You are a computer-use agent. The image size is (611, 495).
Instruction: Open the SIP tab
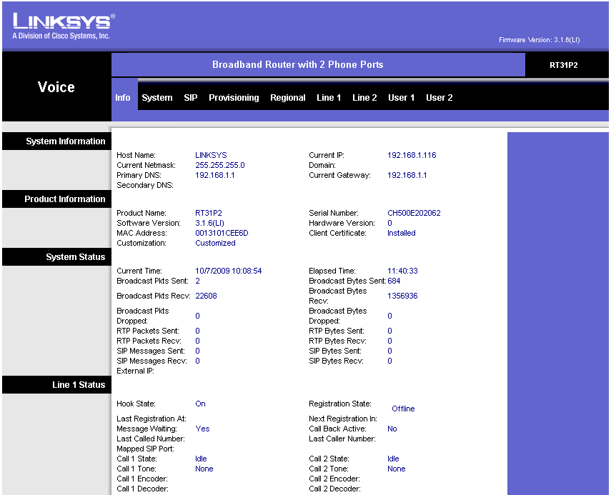pos(191,98)
